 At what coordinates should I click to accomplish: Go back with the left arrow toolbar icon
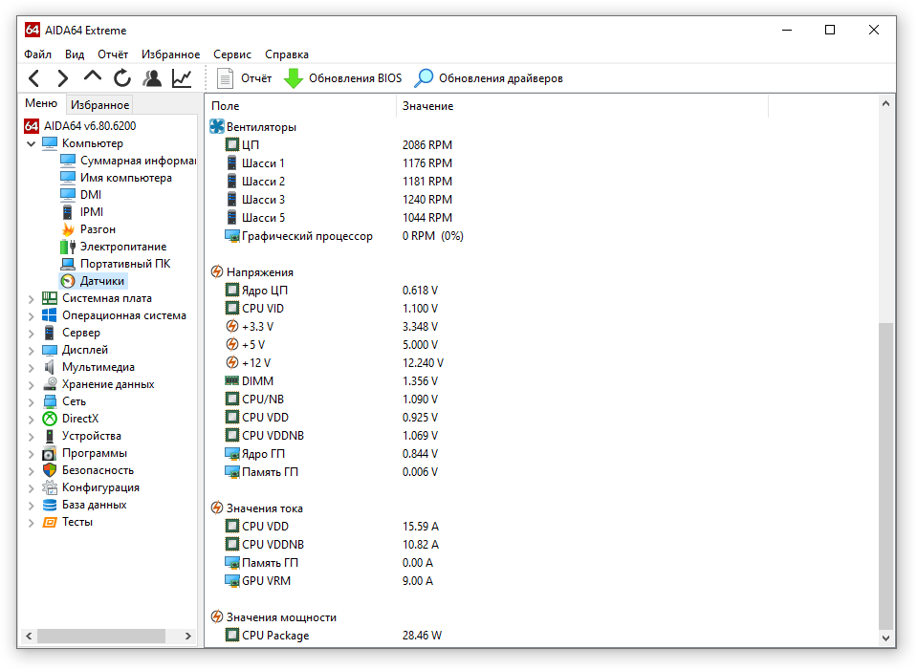pyautogui.click(x=33, y=78)
